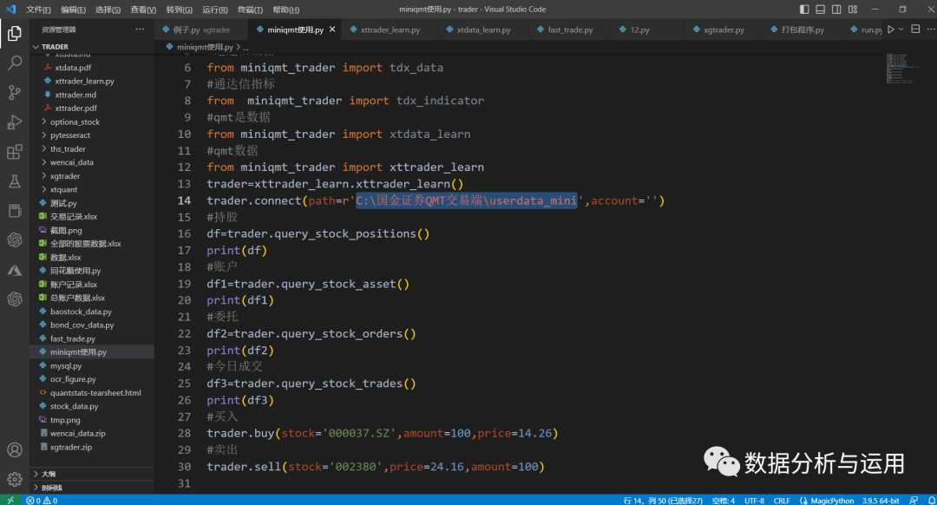Viewport: 937px width, 505px height.
Task: Open the 文件(F) menu
Action: (38, 10)
